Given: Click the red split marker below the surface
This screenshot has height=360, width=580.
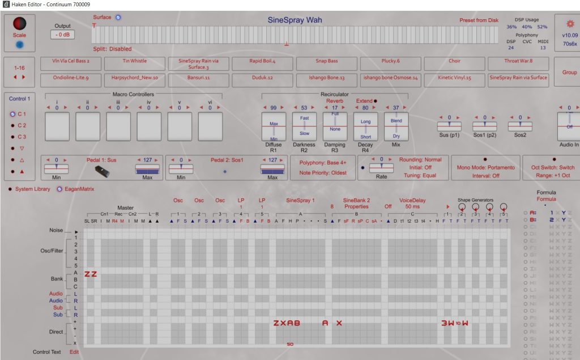Looking at the screenshot, I should point(286,44).
